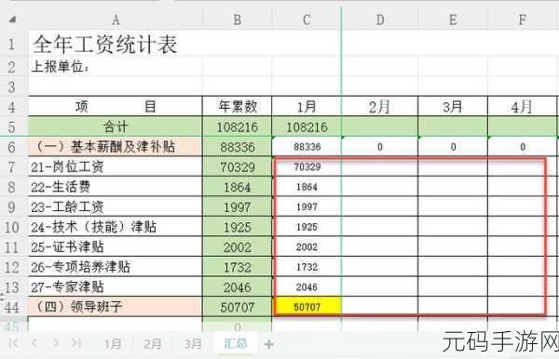Go to next sheet navigation arrow
This screenshot has height=359, width=559.
point(56,343)
